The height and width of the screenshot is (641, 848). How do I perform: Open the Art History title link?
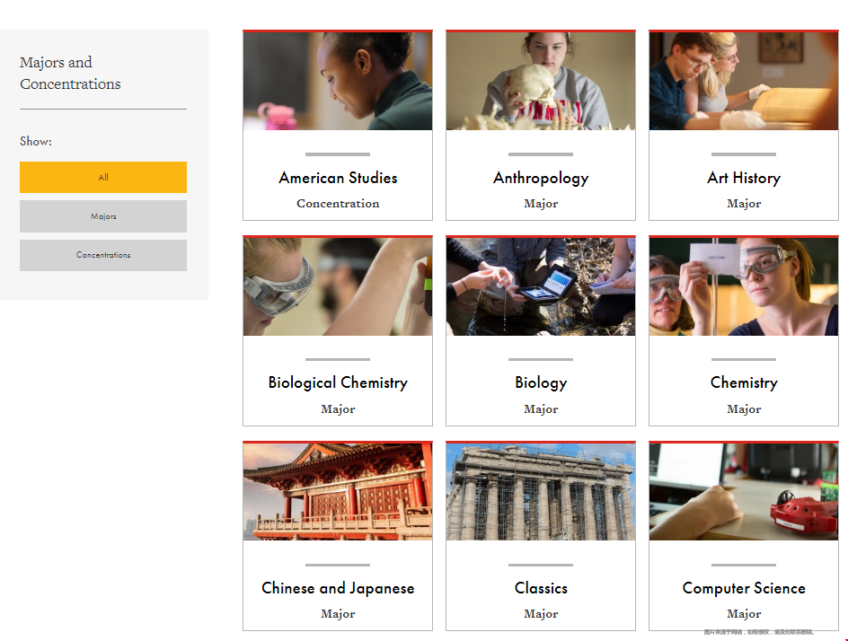tap(744, 179)
